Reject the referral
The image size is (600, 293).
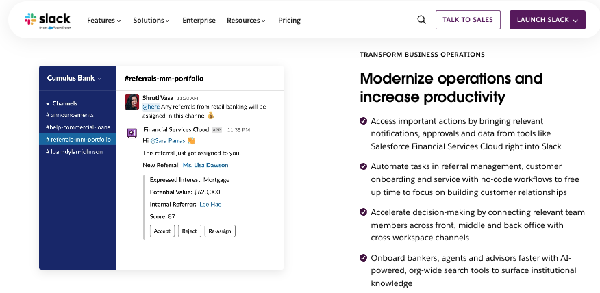[190, 231]
